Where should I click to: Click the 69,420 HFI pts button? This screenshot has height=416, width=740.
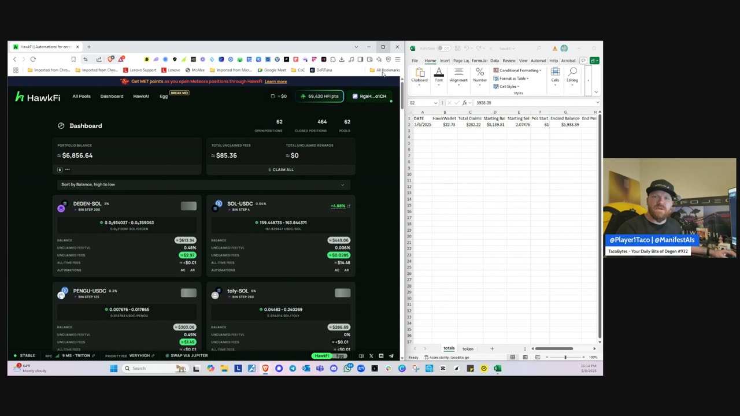pos(320,96)
